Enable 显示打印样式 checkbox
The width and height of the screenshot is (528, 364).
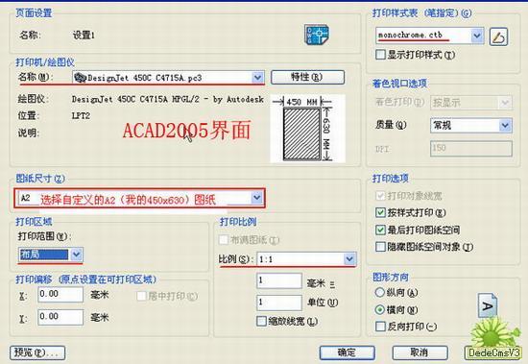[380, 55]
